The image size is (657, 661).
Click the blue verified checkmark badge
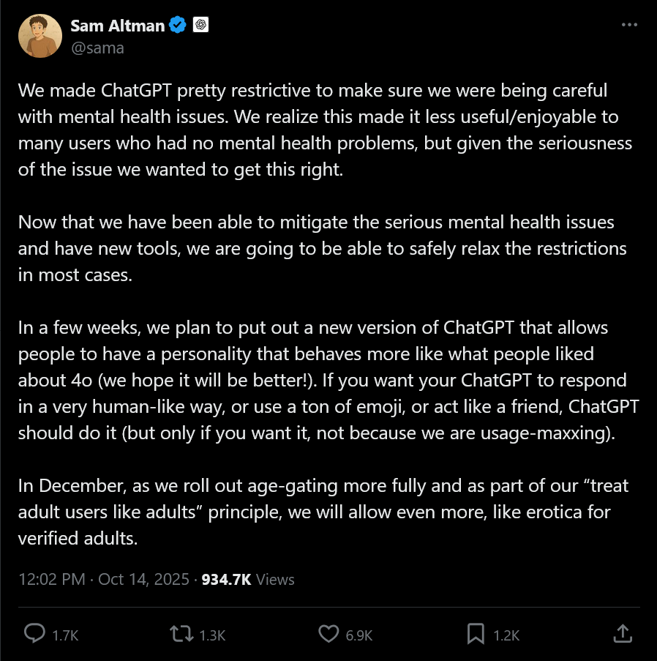178,26
